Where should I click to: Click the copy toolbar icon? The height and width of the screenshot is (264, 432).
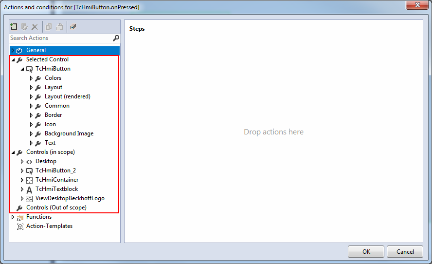coord(49,27)
